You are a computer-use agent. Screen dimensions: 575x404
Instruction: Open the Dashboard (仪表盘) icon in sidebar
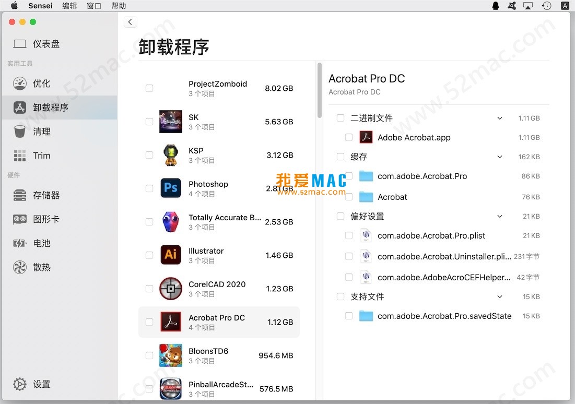20,44
